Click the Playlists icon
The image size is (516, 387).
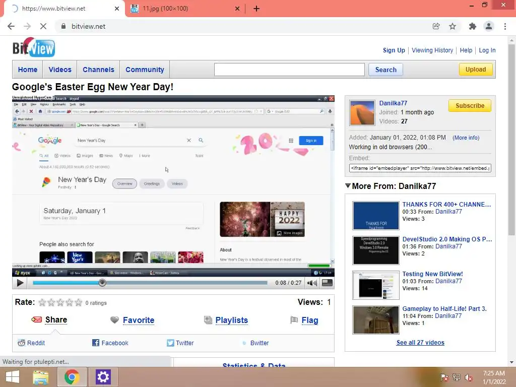coord(208,320)
